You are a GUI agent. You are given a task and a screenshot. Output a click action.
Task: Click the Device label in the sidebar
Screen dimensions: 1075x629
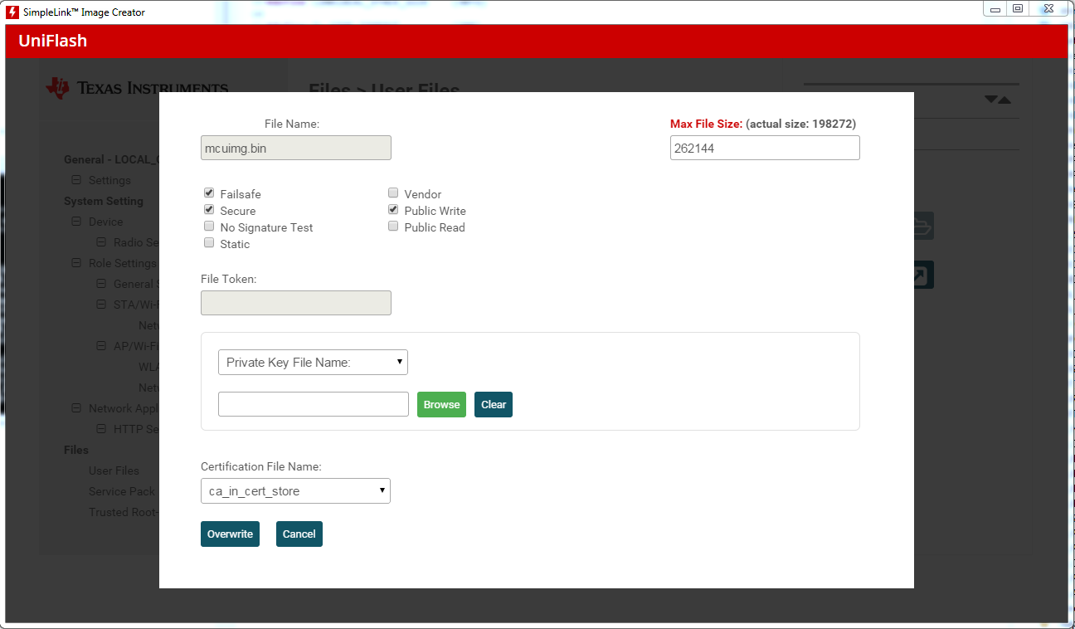pyautogui.click(x=105, y=222)
